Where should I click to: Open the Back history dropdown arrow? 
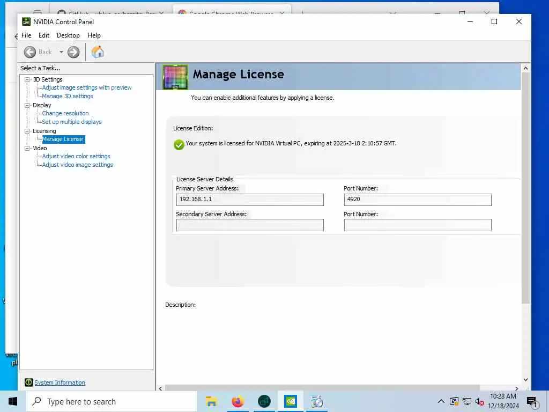click(61, 52)
